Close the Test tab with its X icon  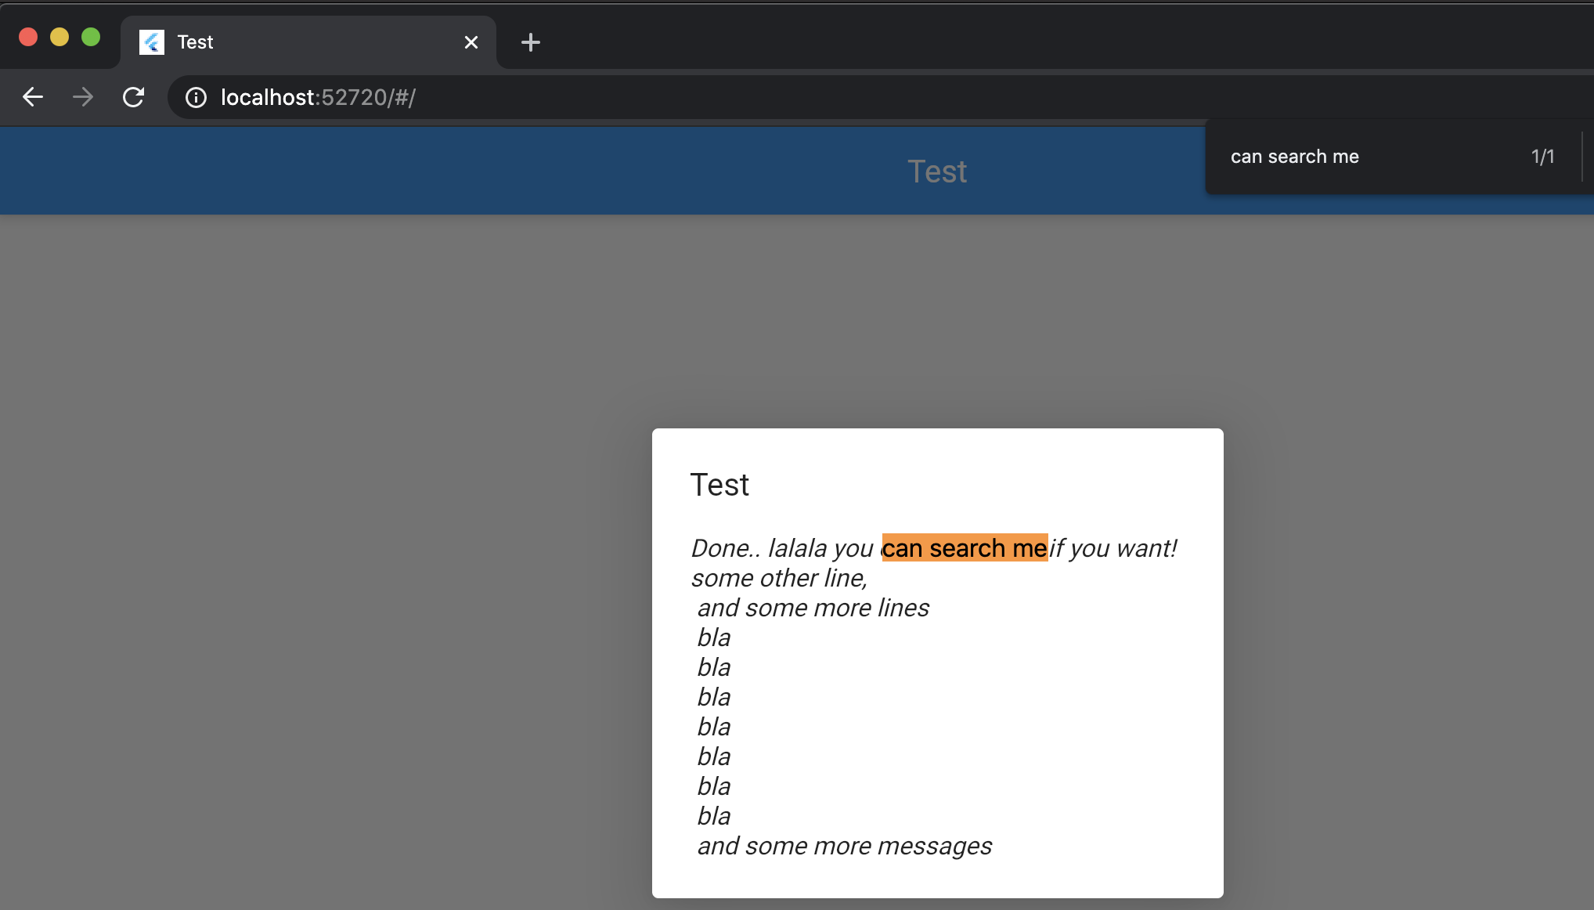[471, 42]
